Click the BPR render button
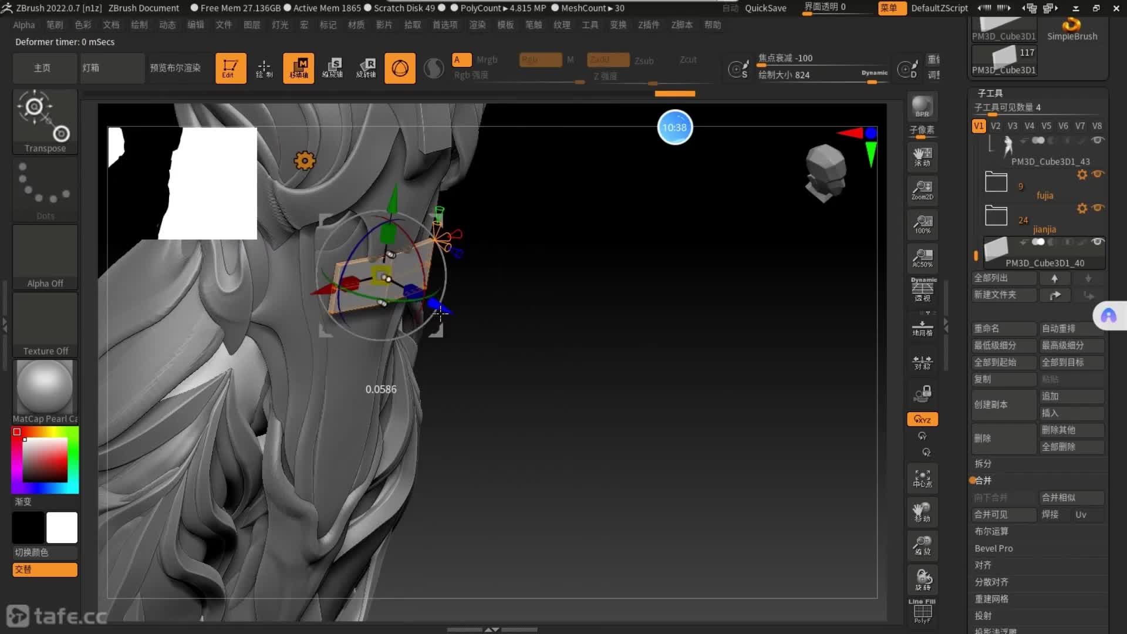The width and height of the screenshot is (1127, 634). 922,106
